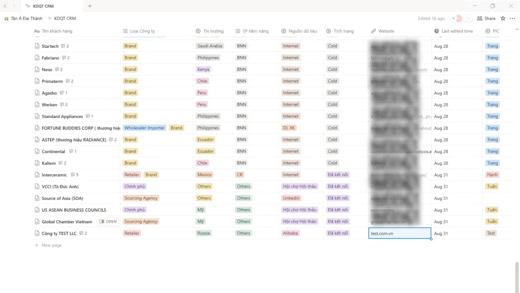Image resolution: width=520 pixels, height=293 pixels.
Task: Open Nguồn dữ liệu column header menu
Action: point(299,31)
